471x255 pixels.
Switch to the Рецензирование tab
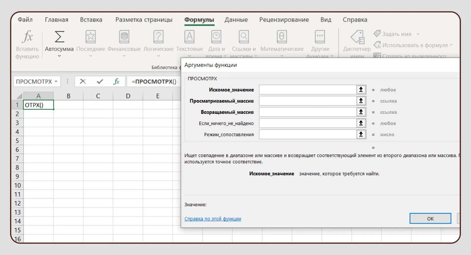point(284,20)
